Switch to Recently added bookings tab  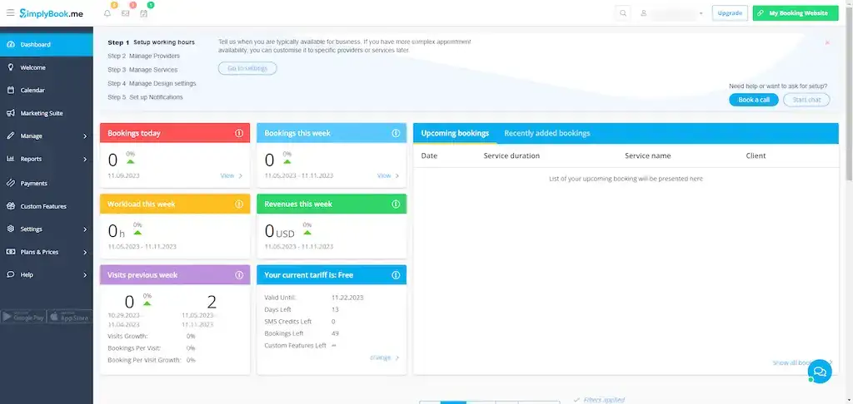546,133
